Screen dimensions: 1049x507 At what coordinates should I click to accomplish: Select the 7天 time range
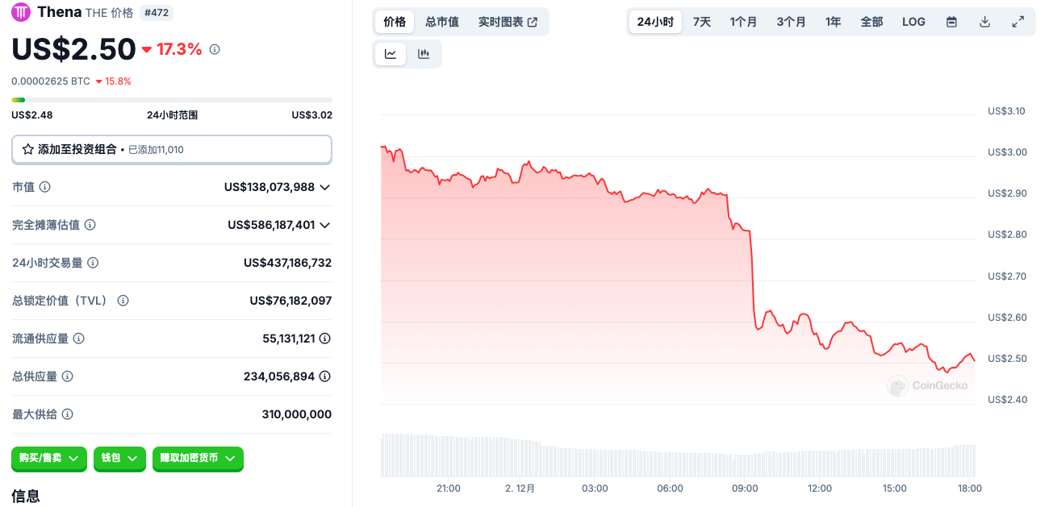[702, 22]
